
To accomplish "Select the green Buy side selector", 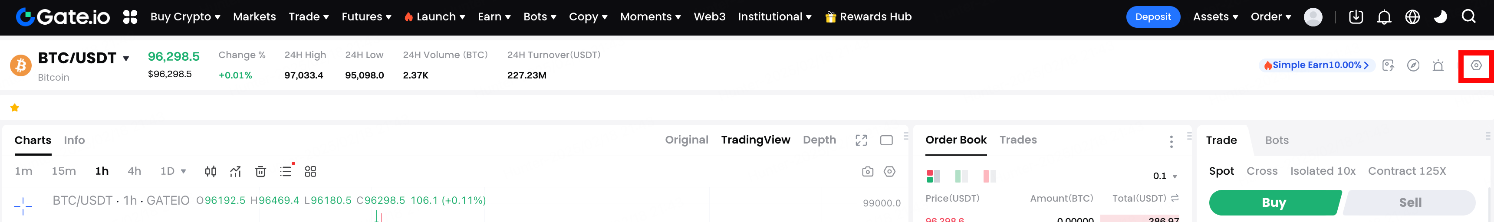I will pyautogui.click(x=1274, y=202).
